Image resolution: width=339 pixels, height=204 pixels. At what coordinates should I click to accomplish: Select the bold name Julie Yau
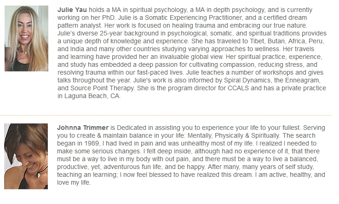(72, 10)
